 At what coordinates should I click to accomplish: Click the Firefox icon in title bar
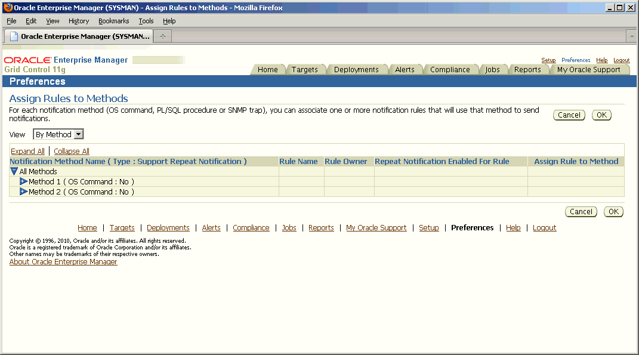pos(8,7)
